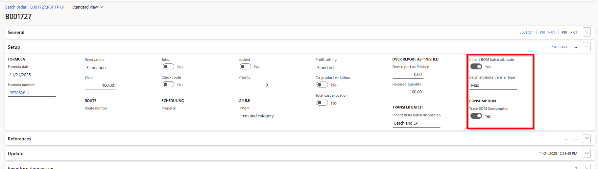Screen dimensions: 598x169
Task: Enable Total cost allocation toggle
Action: 322,103
